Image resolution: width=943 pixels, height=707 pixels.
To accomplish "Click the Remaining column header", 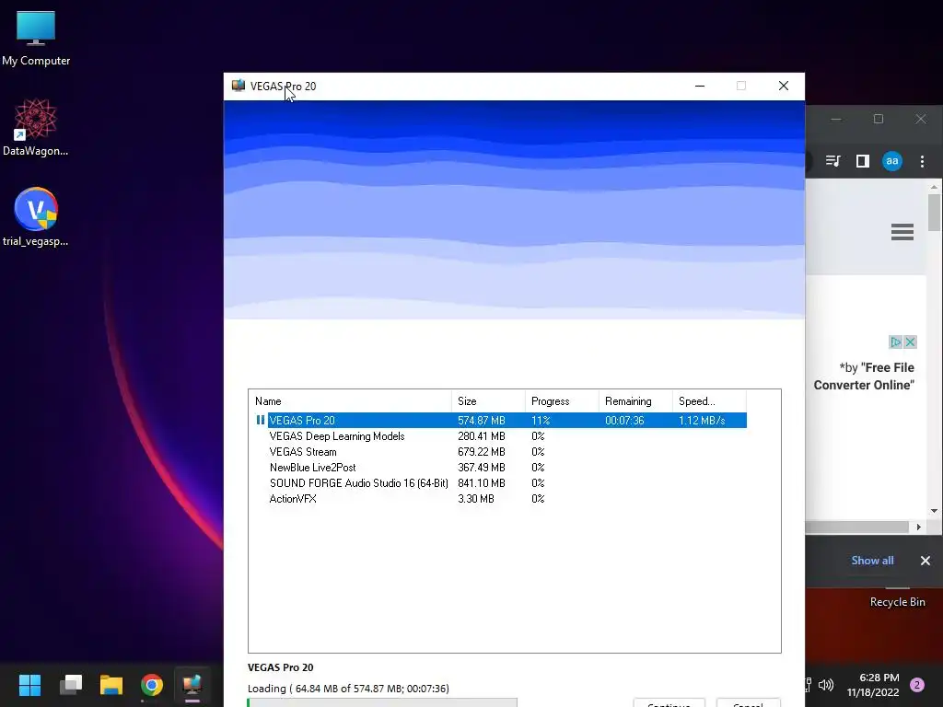I will tap(635, 401).
